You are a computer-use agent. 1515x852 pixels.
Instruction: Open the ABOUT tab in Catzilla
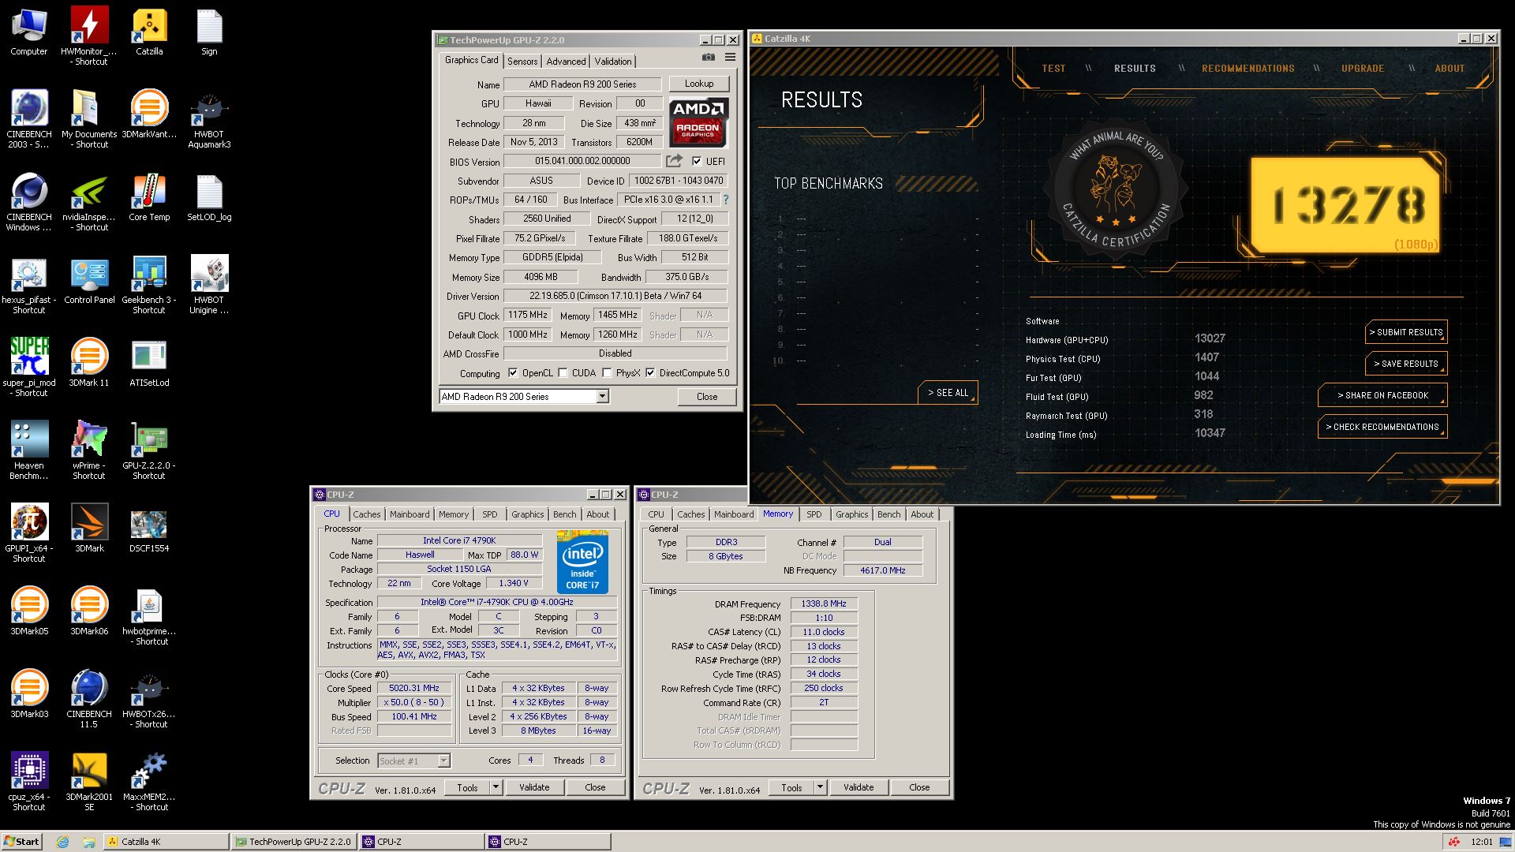point(1450,69)
